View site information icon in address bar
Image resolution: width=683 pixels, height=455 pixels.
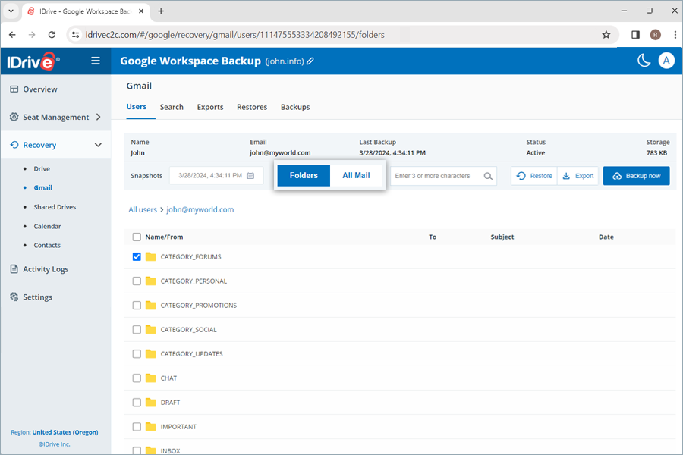pos(75,35)
